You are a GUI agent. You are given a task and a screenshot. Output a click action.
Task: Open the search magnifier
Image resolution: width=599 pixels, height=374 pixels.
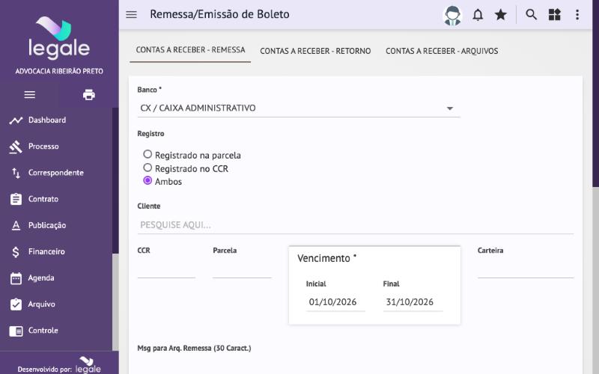(531, 14)
